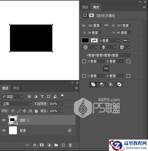Set the X position field
This screenshot has width=148, height=151.
point(95,33)
